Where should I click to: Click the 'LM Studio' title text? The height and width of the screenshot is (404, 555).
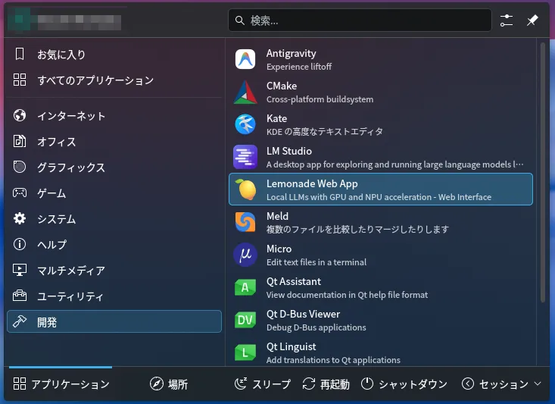point(288,151)
